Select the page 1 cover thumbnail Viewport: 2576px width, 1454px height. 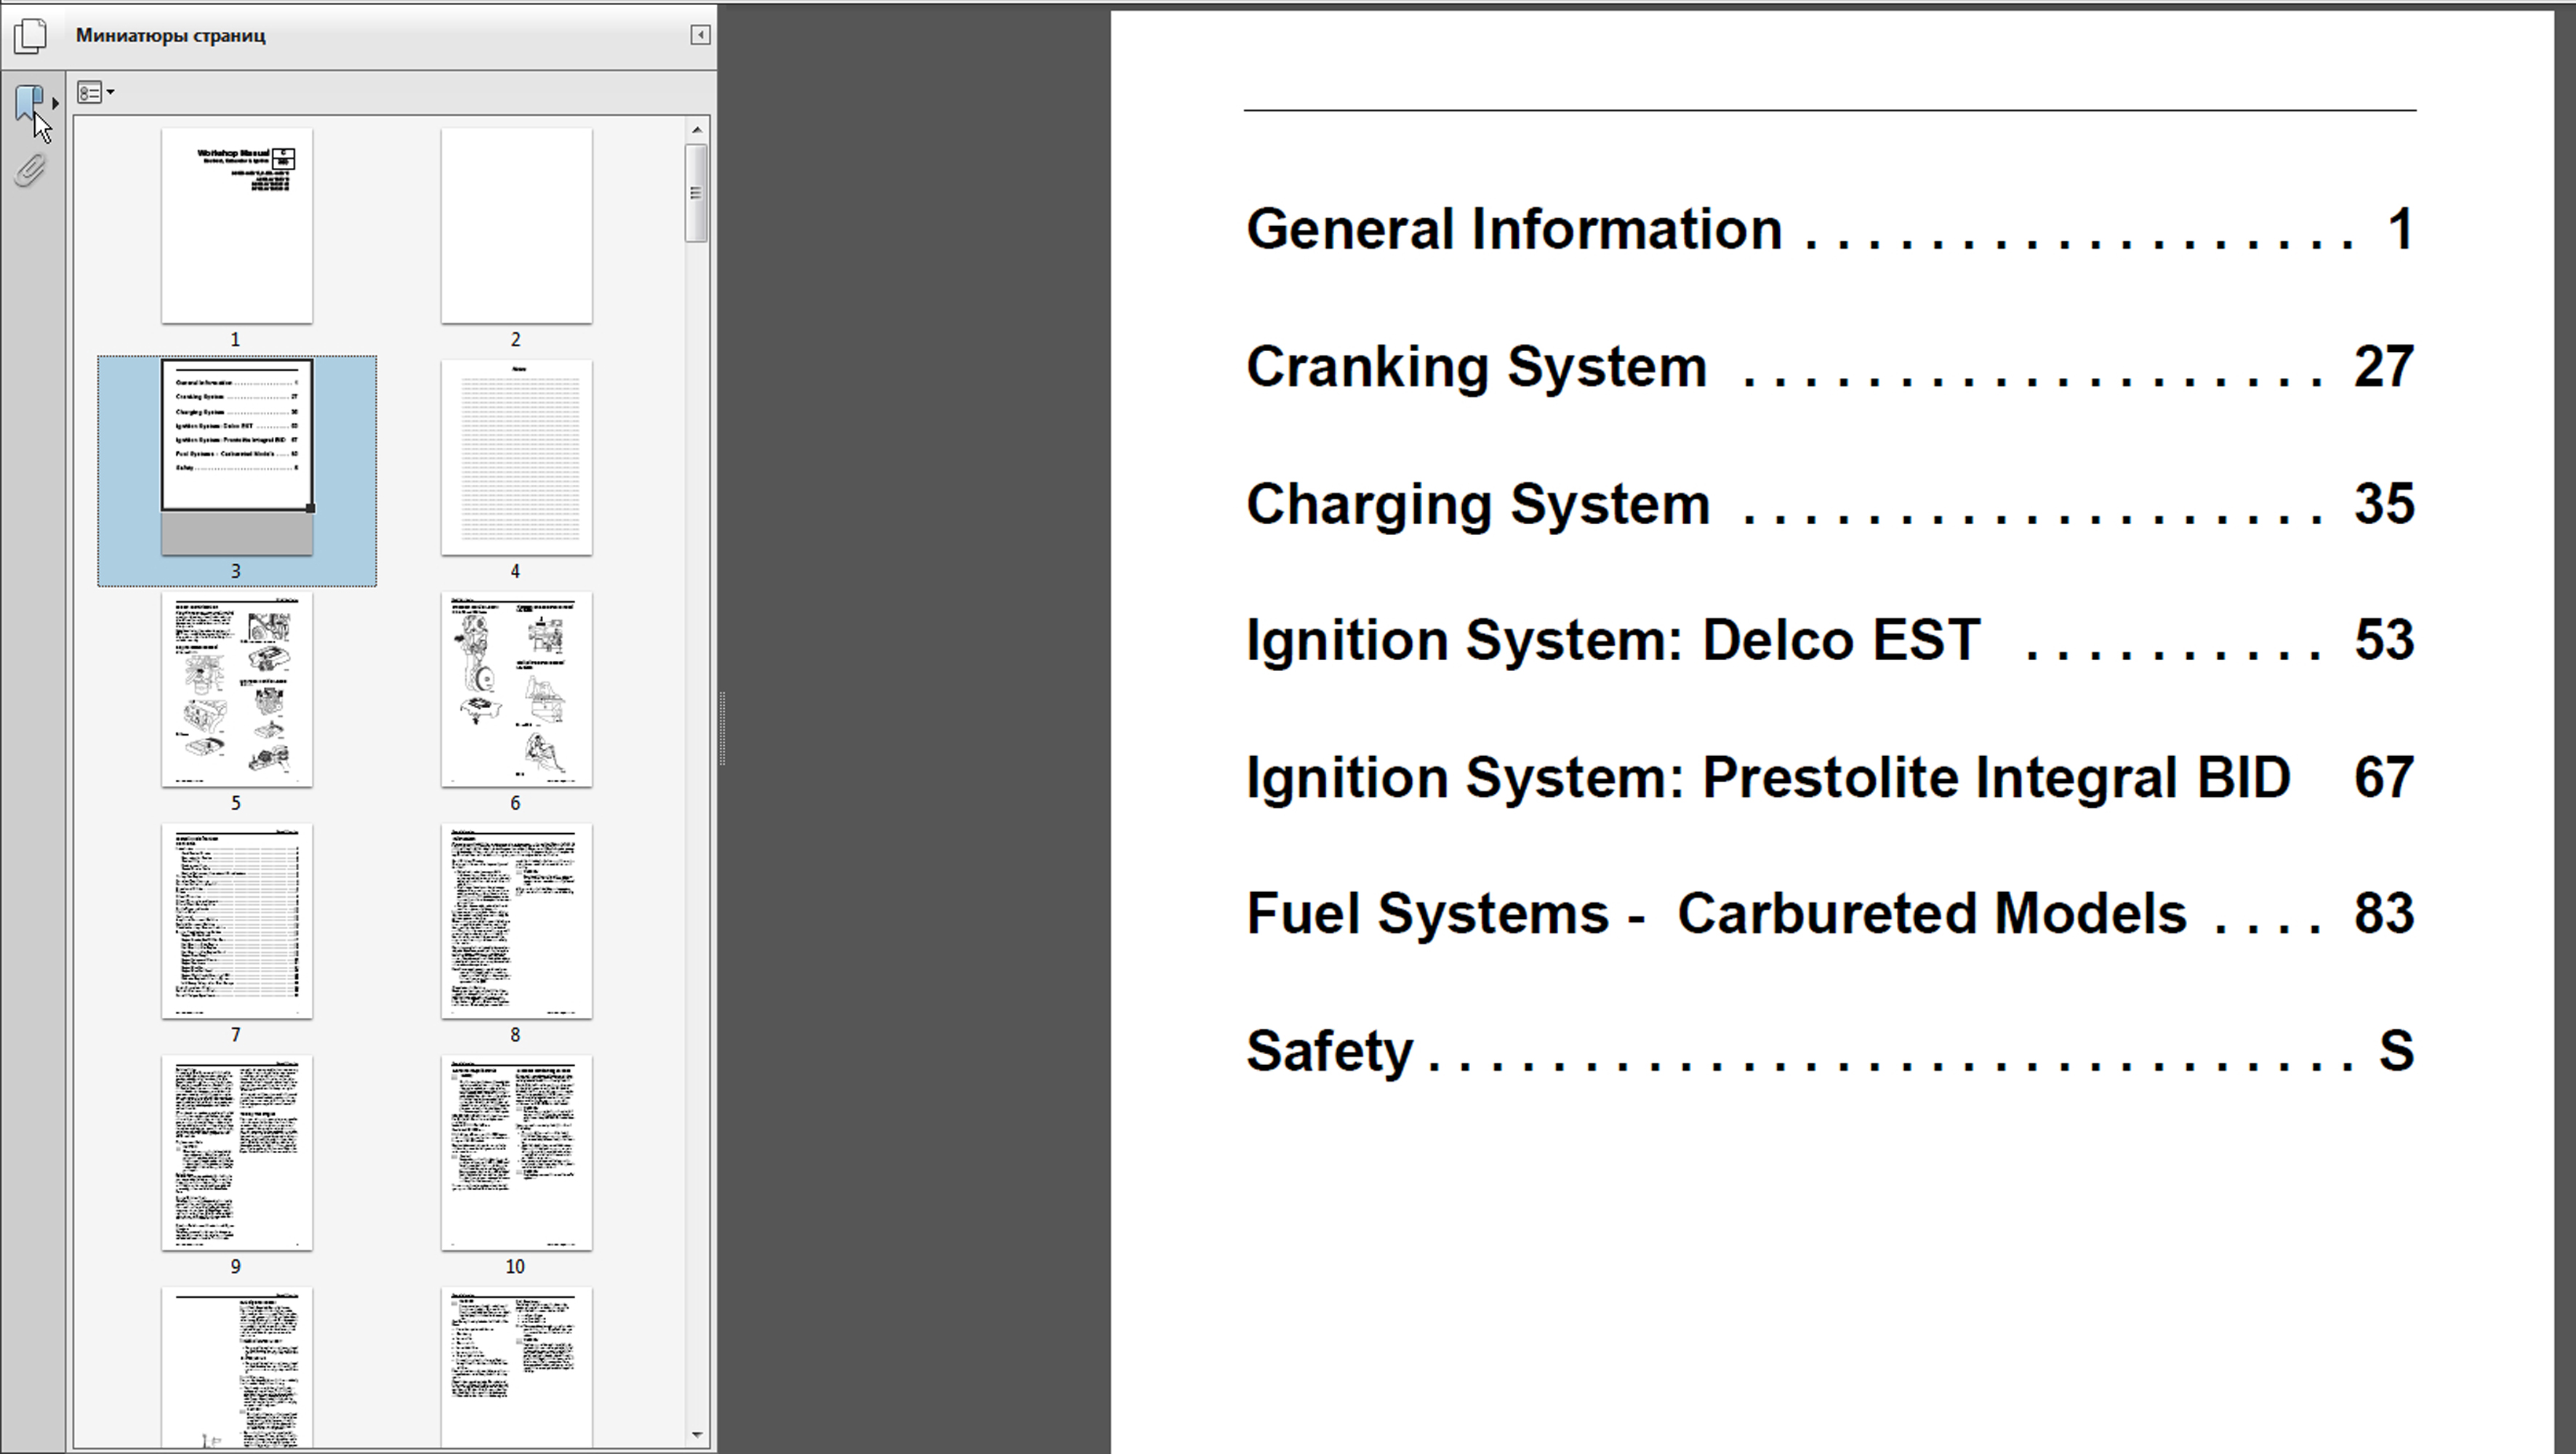click(x=237, y=226)
